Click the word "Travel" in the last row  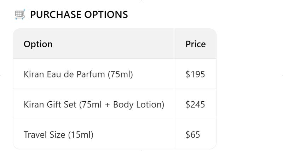click(x=34, y=135)
